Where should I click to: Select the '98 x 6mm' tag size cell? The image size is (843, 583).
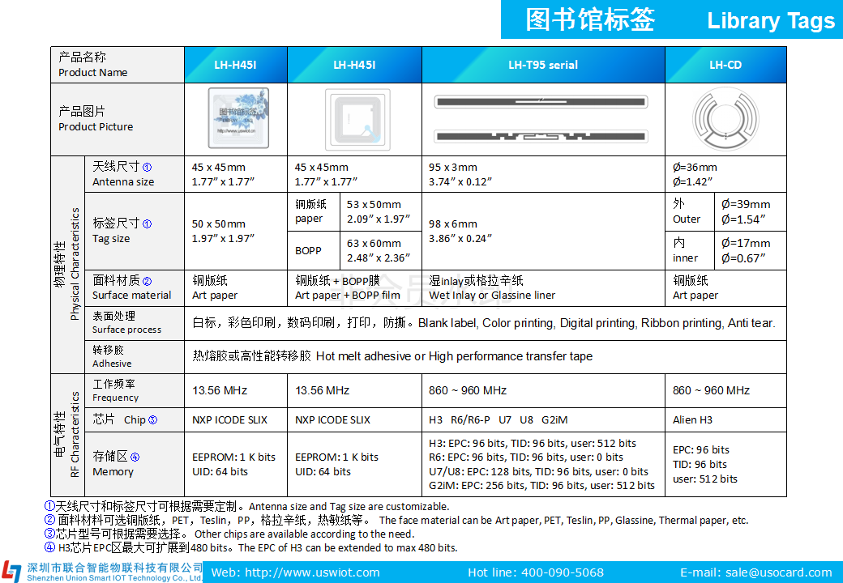(543, 232)
